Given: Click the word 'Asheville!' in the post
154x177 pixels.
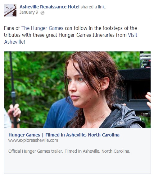Looking at the screenshot, I should 15,42.
